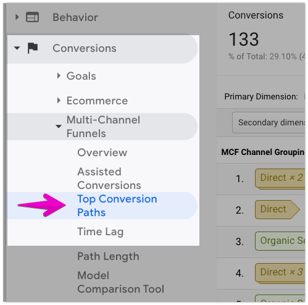
Task: Click the Conversions flag icon
Action: tap(33, 48)
